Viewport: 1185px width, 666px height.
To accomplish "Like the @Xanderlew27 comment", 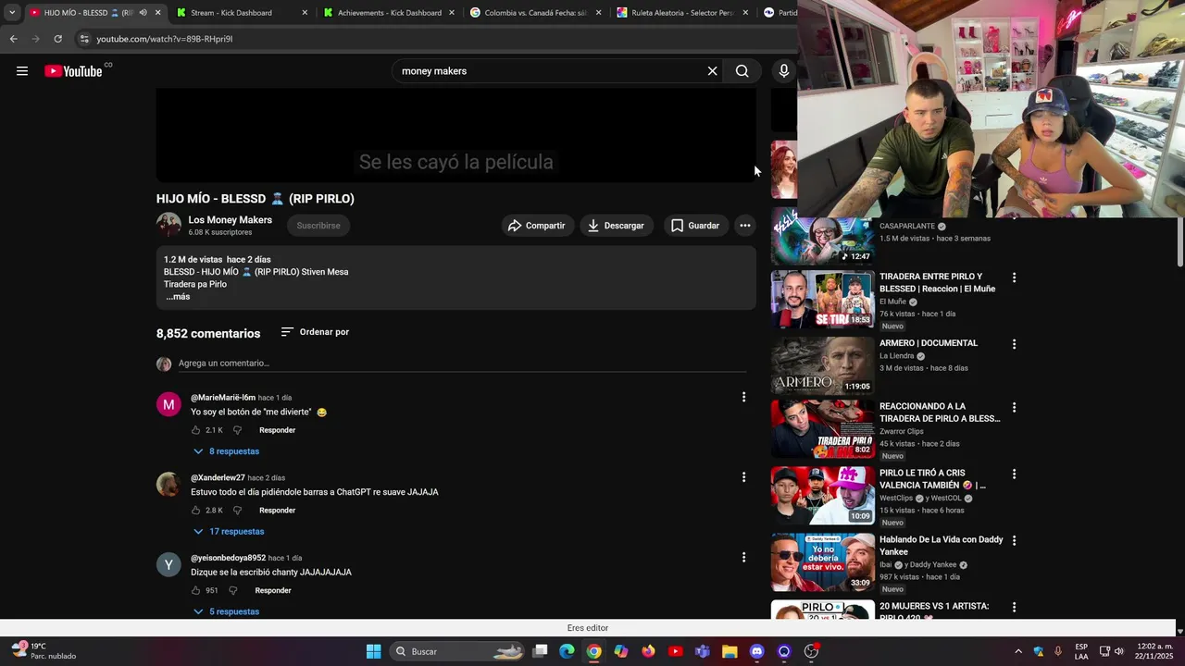I will click(195, 511).
